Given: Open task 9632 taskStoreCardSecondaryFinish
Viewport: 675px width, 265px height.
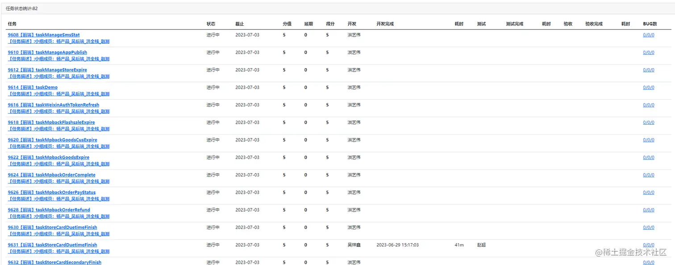Looking at the screenshot, I should click(x=54, y=262).
